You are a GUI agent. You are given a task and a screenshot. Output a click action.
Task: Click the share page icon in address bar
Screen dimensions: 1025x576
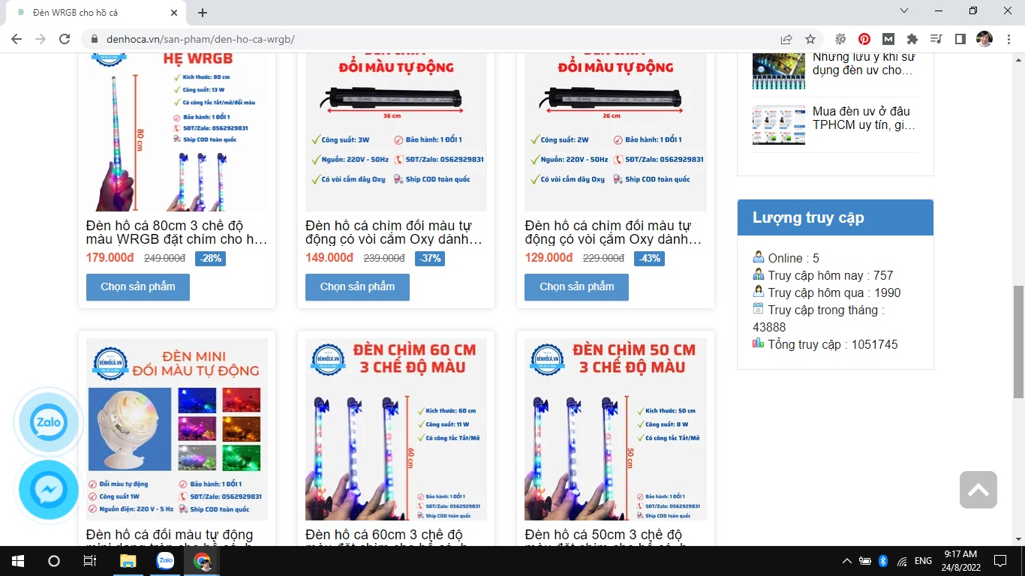coord(786,39)
